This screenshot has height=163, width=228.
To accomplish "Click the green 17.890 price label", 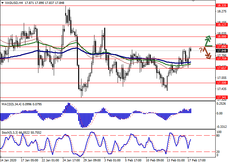I will pos(221,46).
